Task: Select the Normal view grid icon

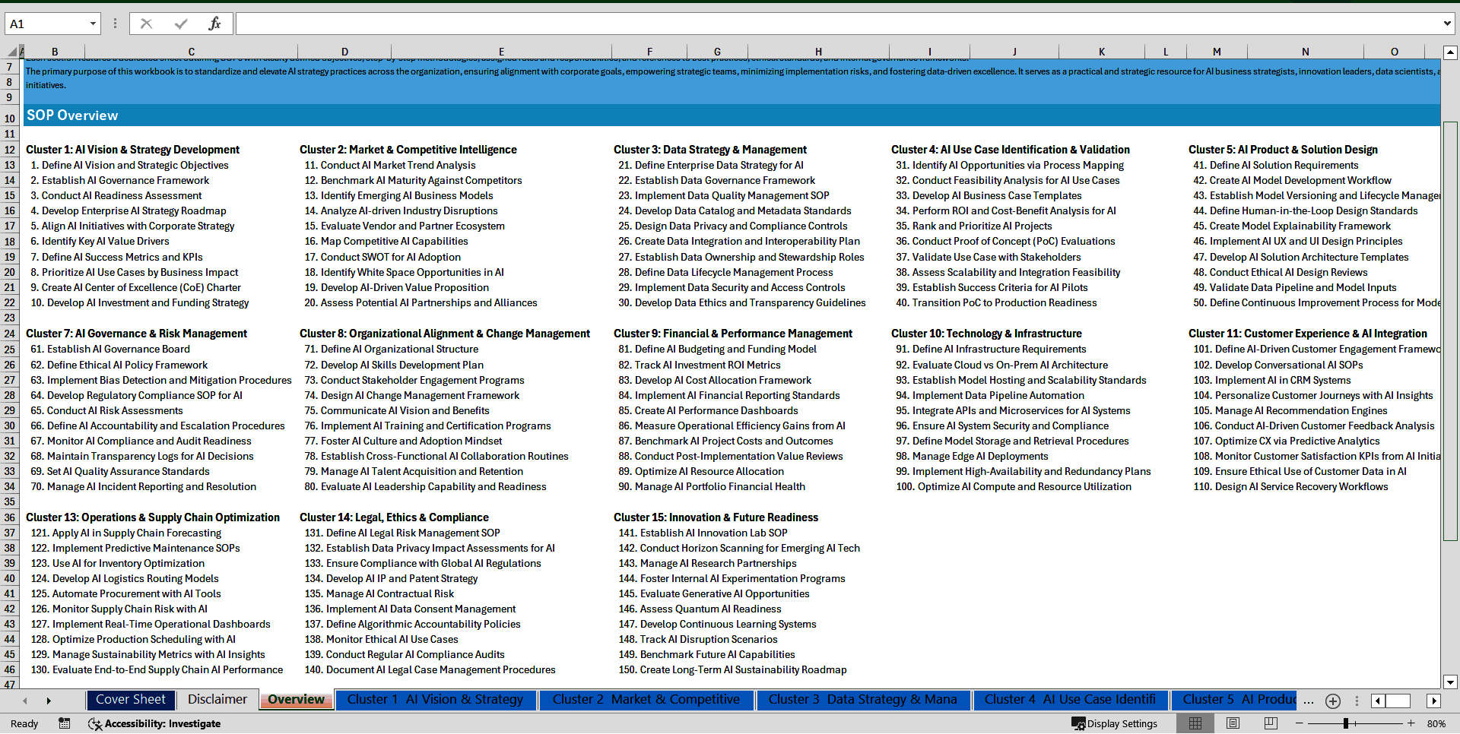Action: point(1196,723)
